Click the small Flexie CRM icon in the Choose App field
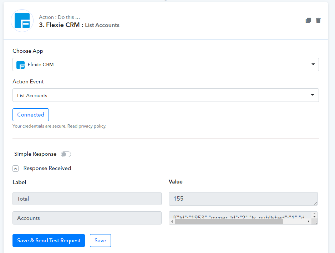335x253 pixels. click(x=20, y=65)
